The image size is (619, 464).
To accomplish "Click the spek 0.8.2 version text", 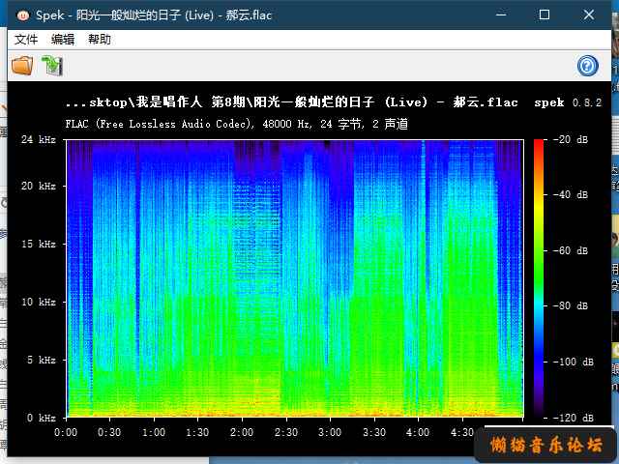I will click(x=568, y=103).
